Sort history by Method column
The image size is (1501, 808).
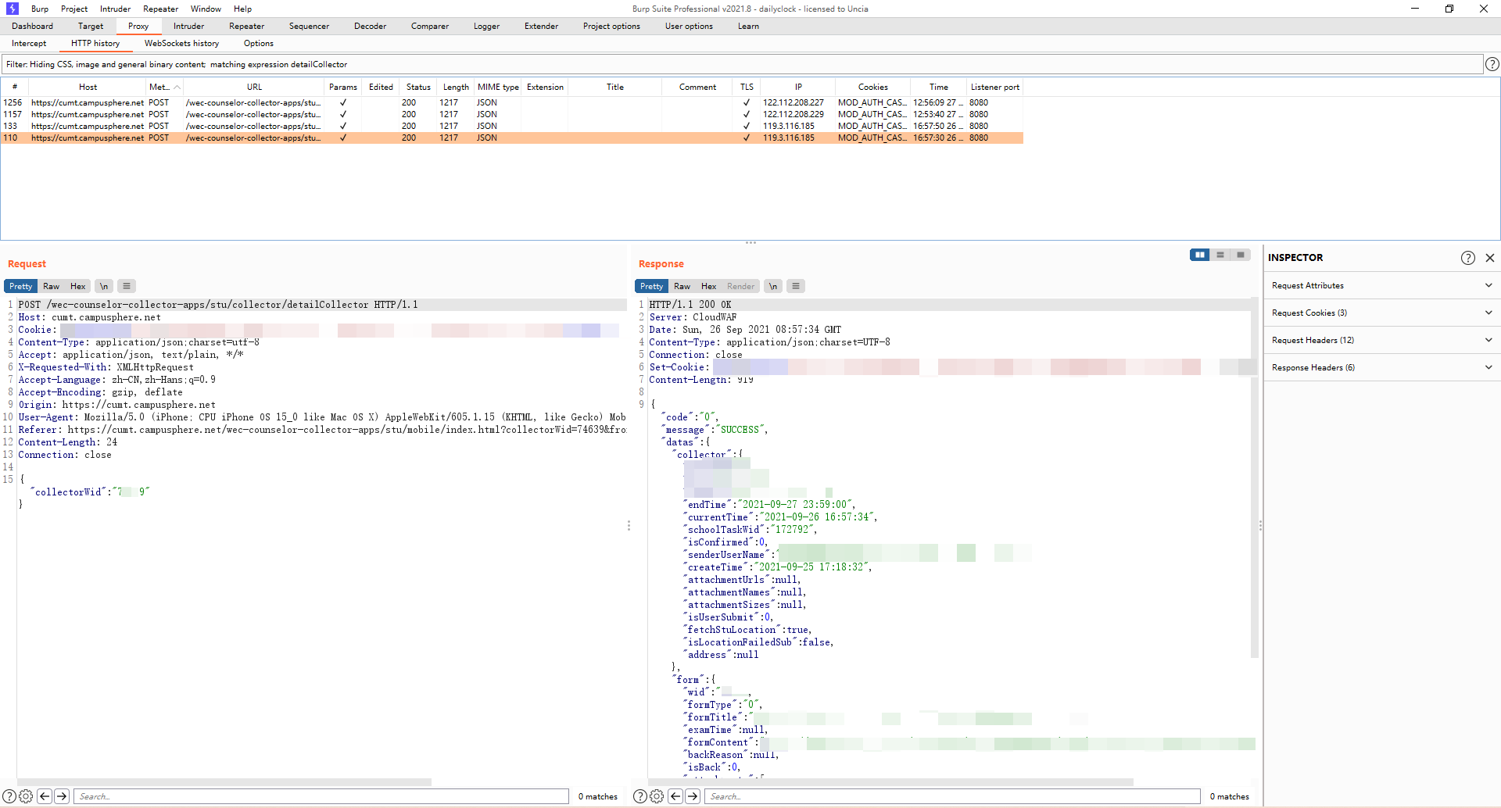(x=164, y=87)
